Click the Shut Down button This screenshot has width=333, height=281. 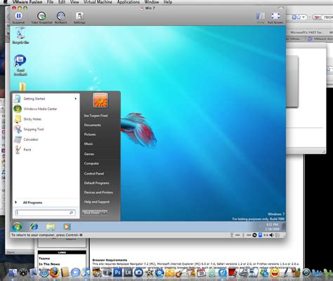click(92, 213)
